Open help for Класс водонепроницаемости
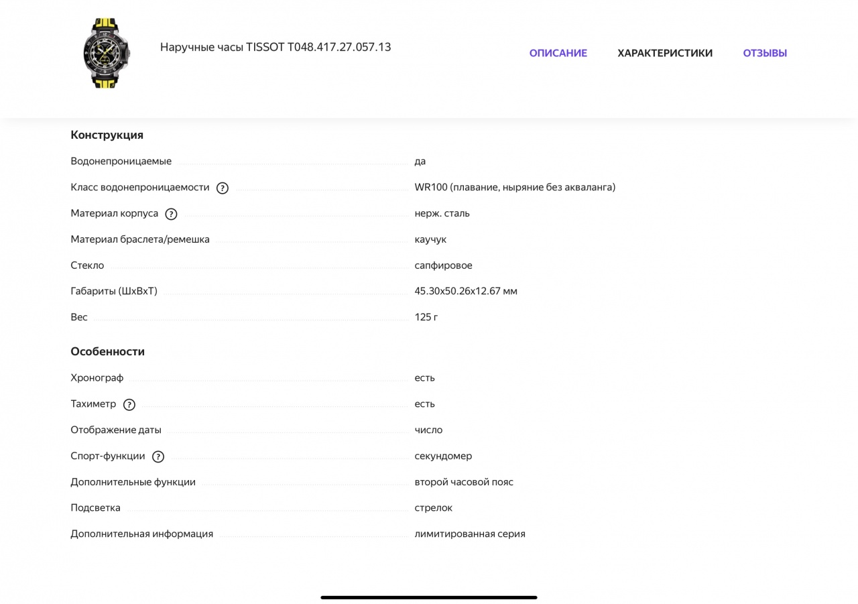Image resolution: width=858 pixels, height=604 pixels. [x=223, y=188]
